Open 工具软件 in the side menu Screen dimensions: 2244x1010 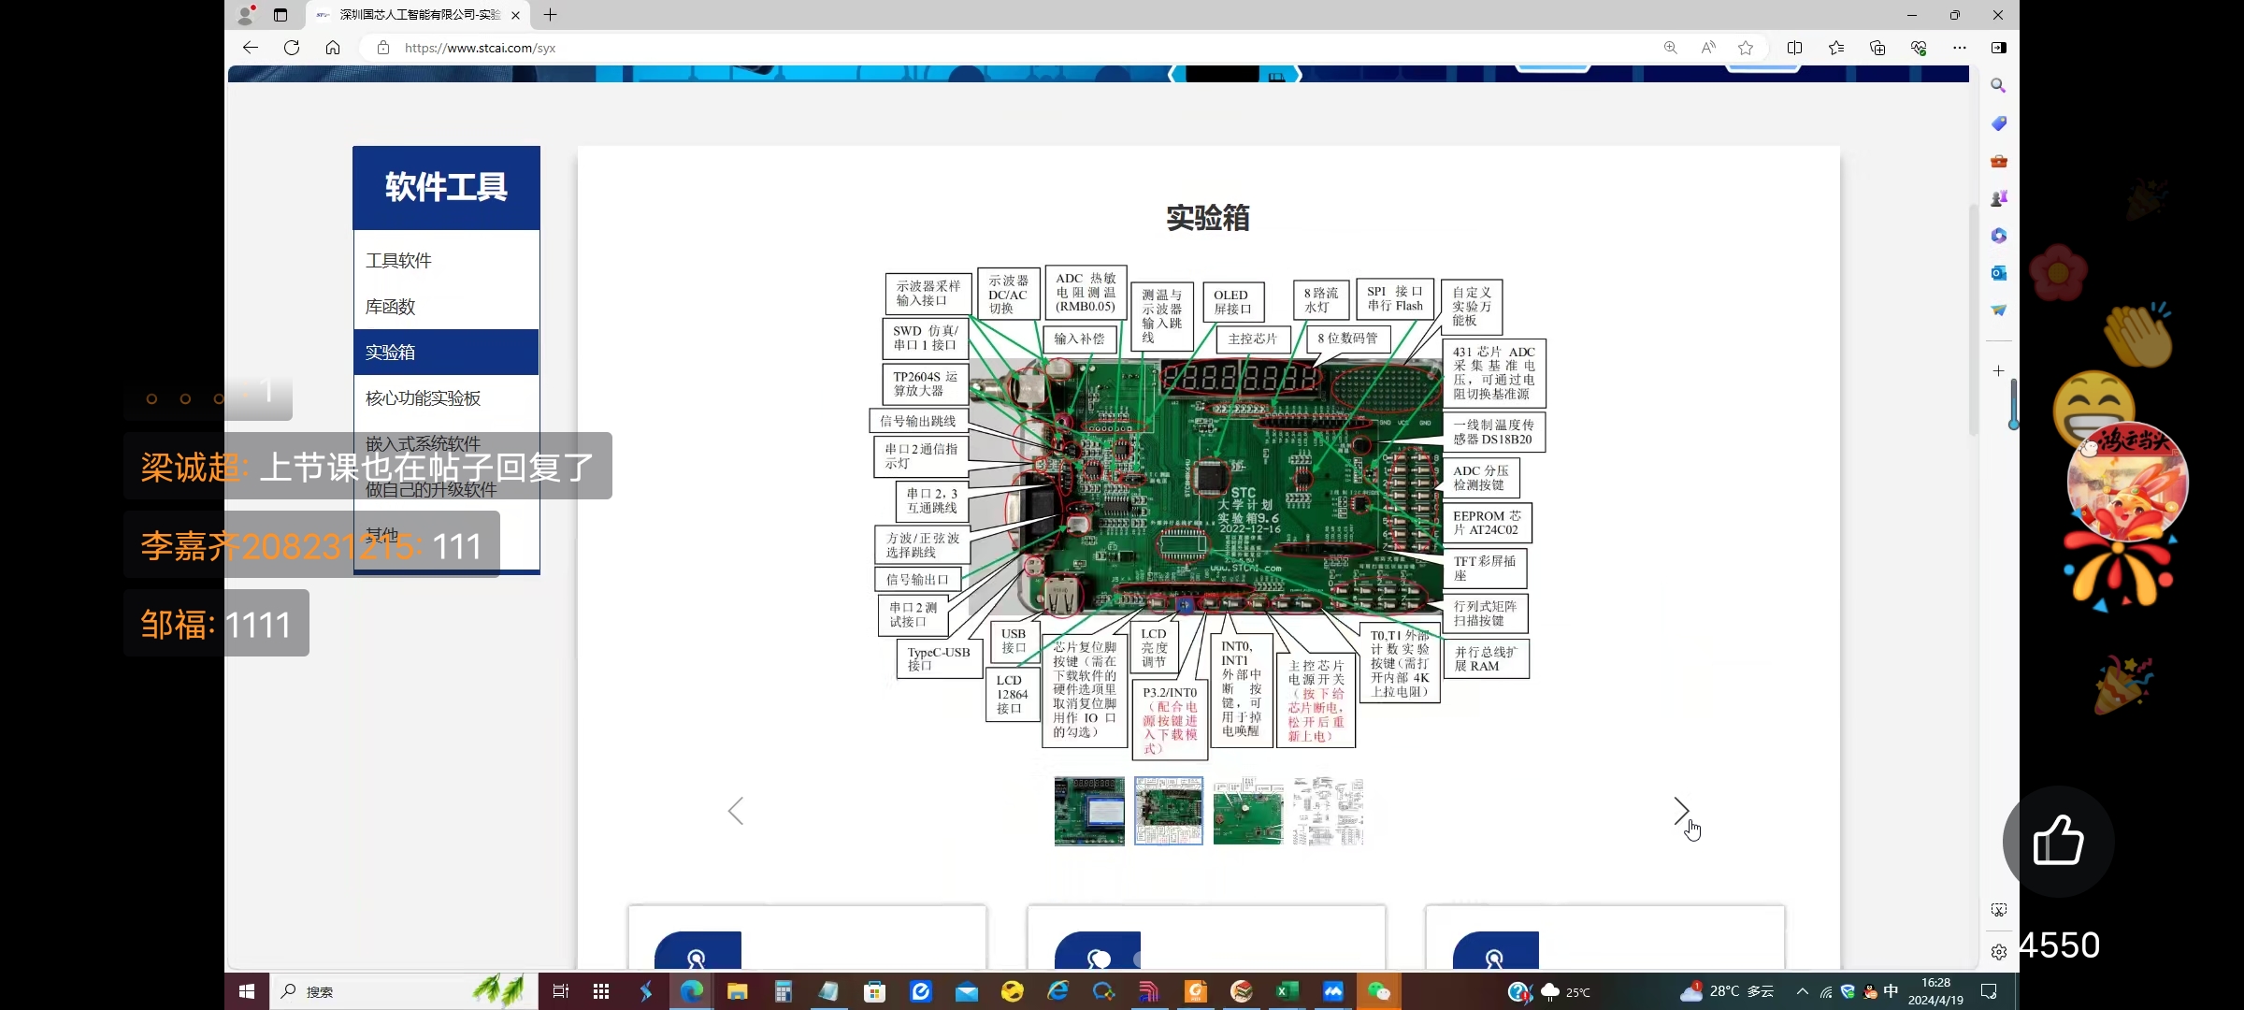(398, 261)
